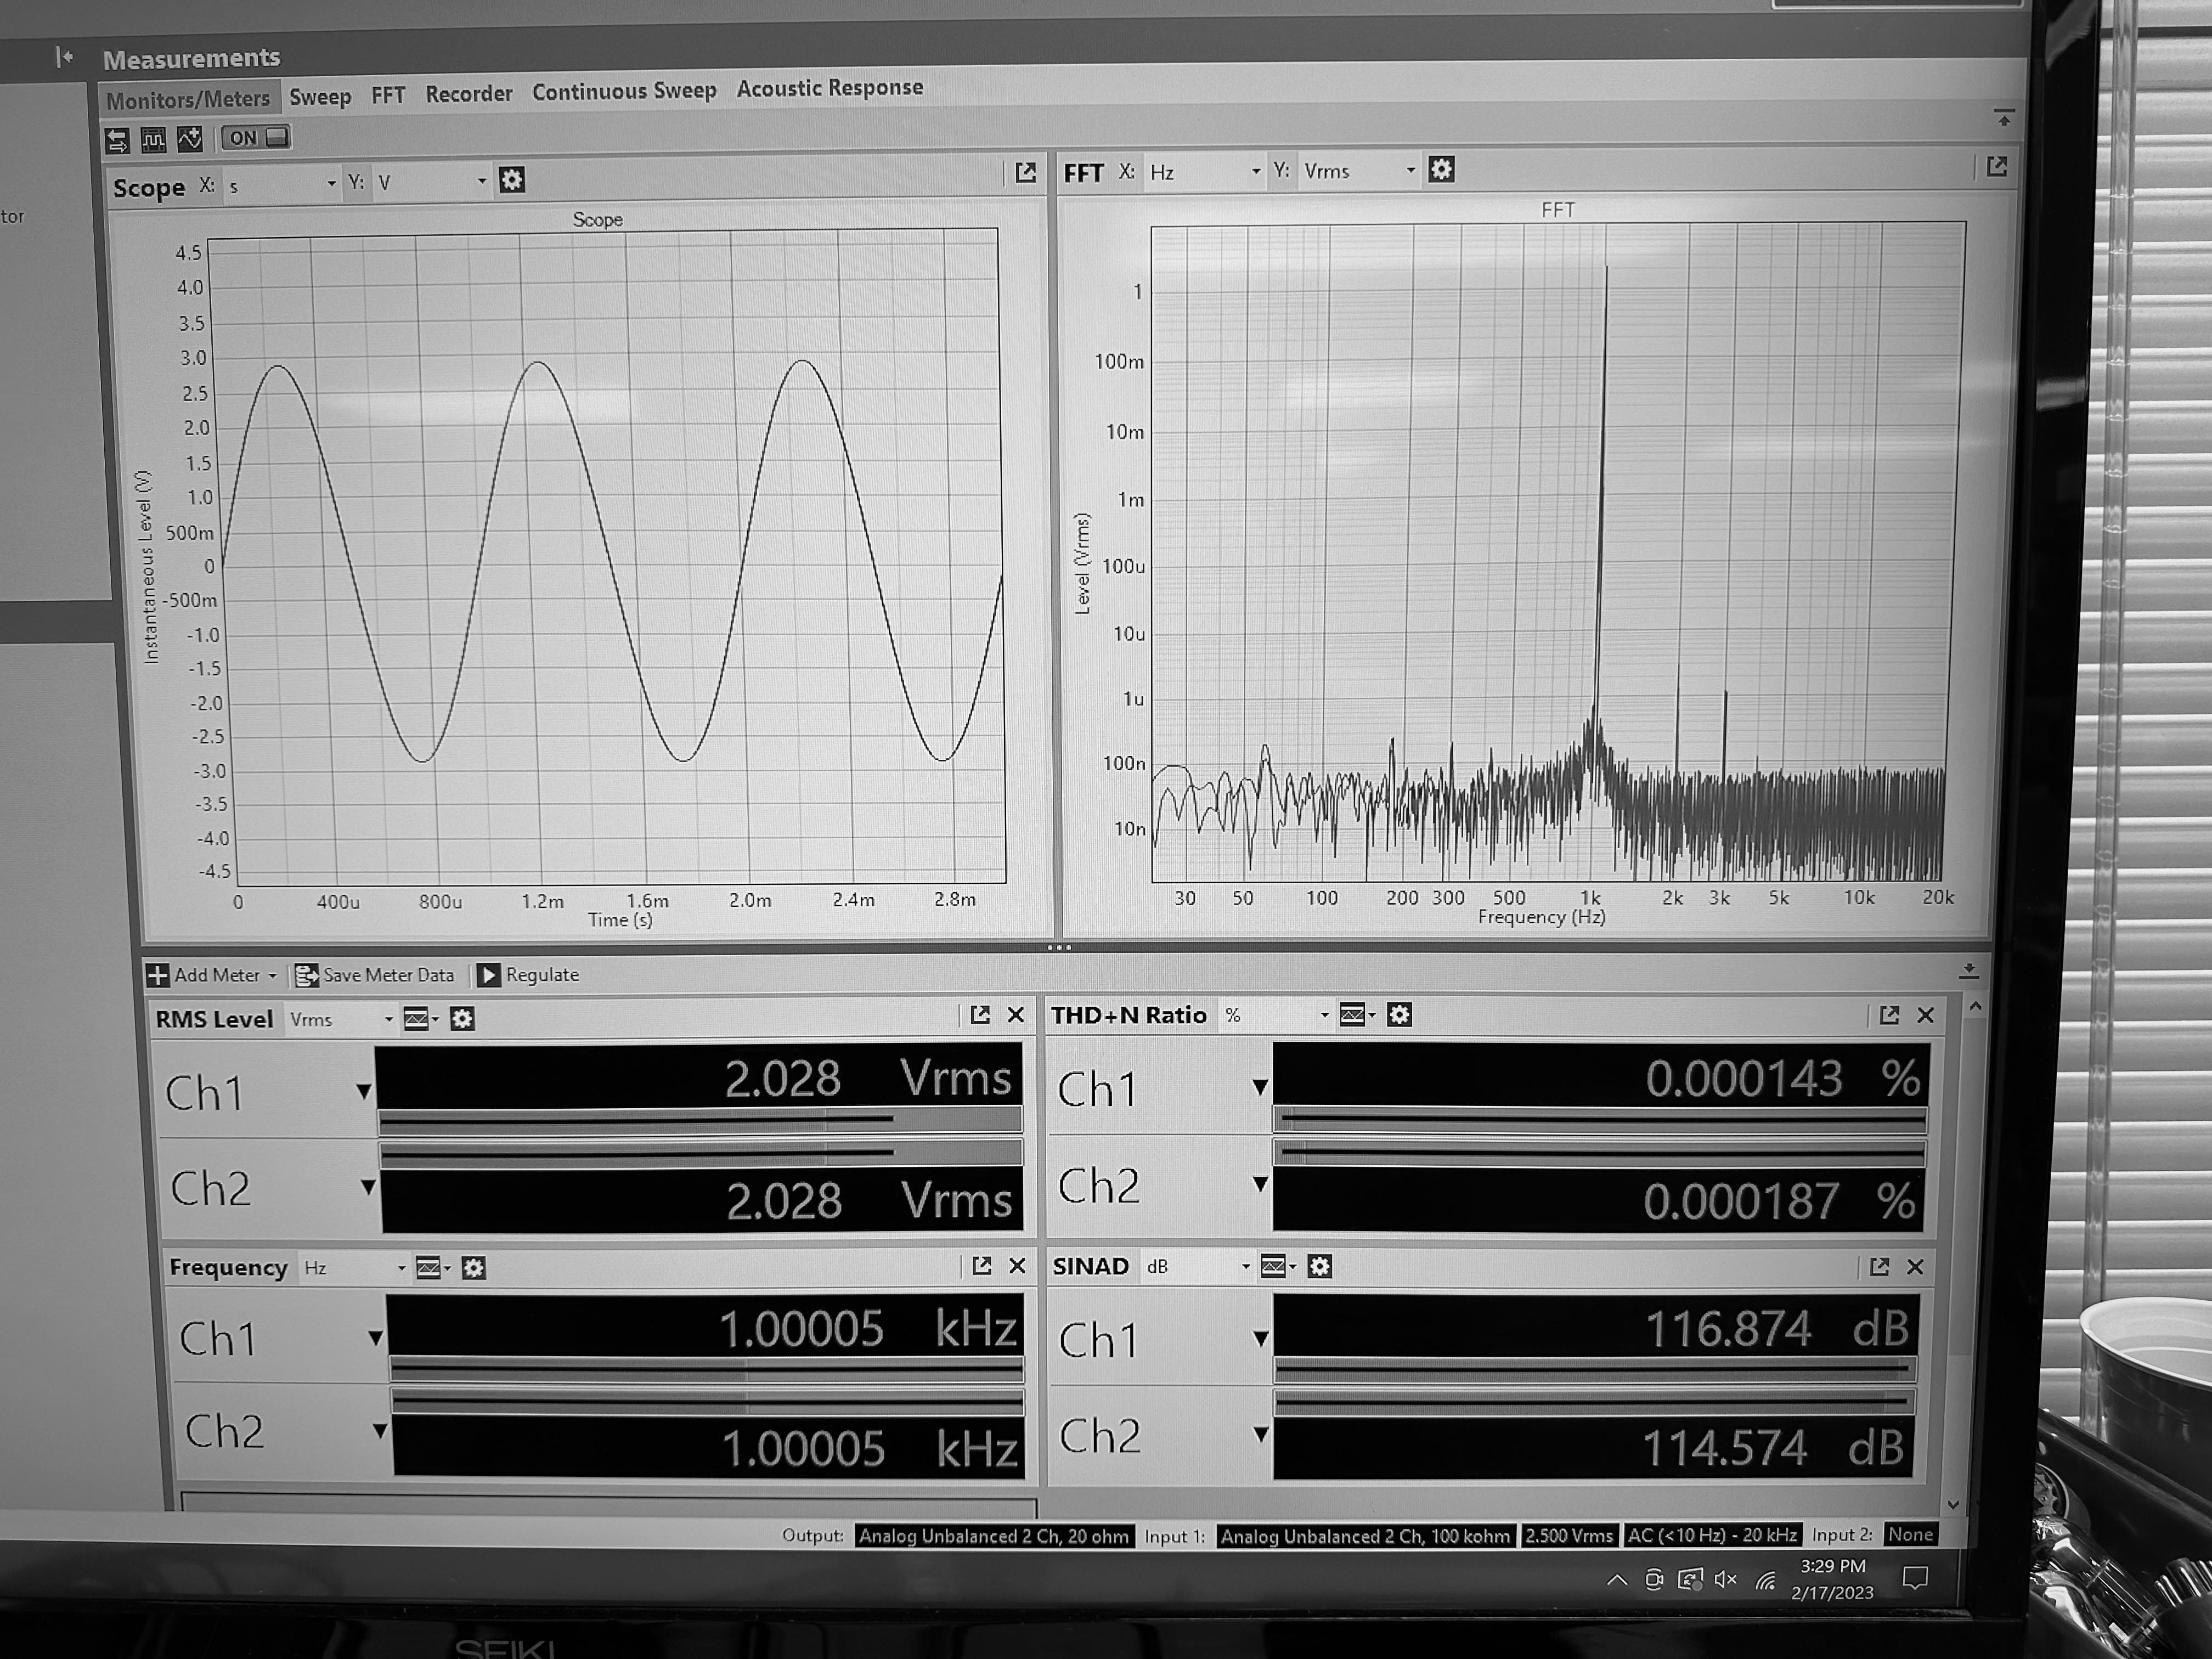
Task: Open THD+N Ratio settings gear
Action: click(x=1399, y=1015)
